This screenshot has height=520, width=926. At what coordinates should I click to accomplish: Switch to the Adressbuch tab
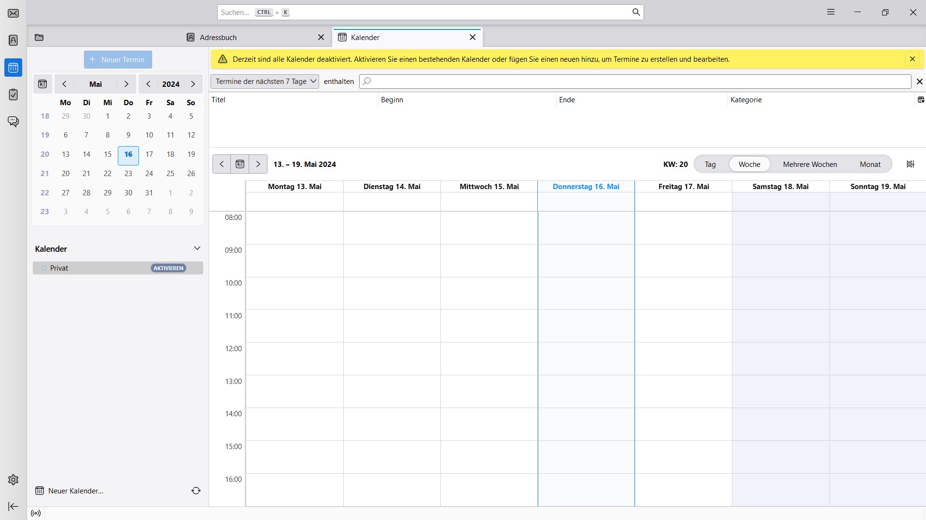(x=218, y=38)
